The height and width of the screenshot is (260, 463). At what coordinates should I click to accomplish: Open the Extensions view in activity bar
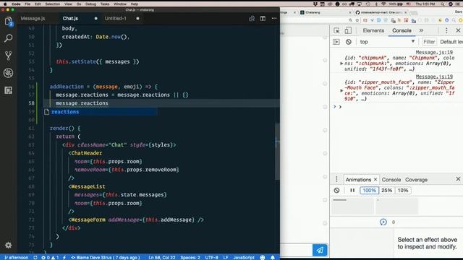(x=8, y=90)
